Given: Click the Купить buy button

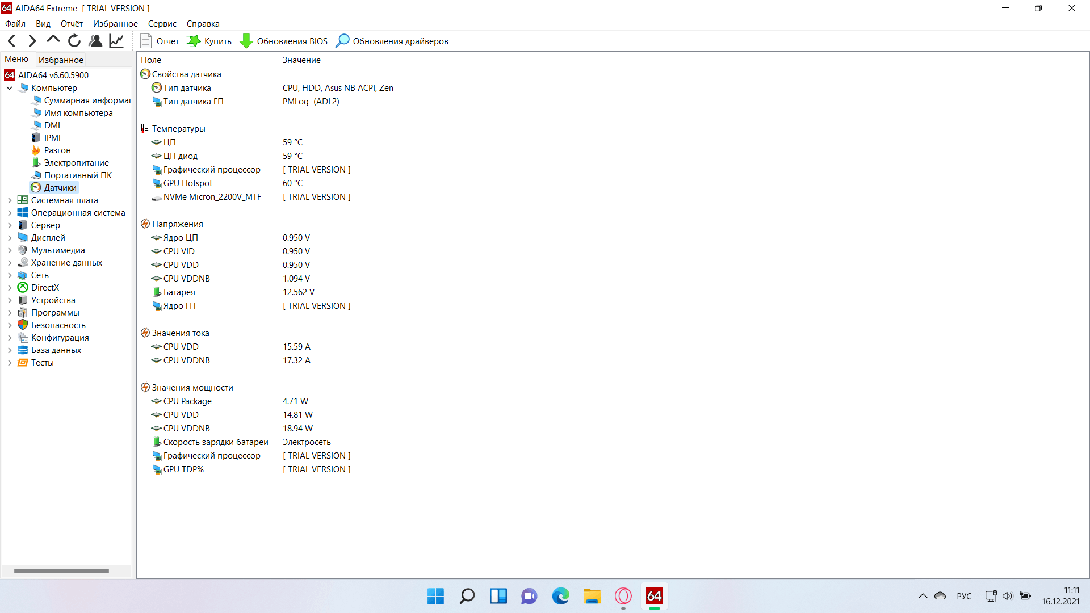Looking at the screenshot, I should click(209, 41).
